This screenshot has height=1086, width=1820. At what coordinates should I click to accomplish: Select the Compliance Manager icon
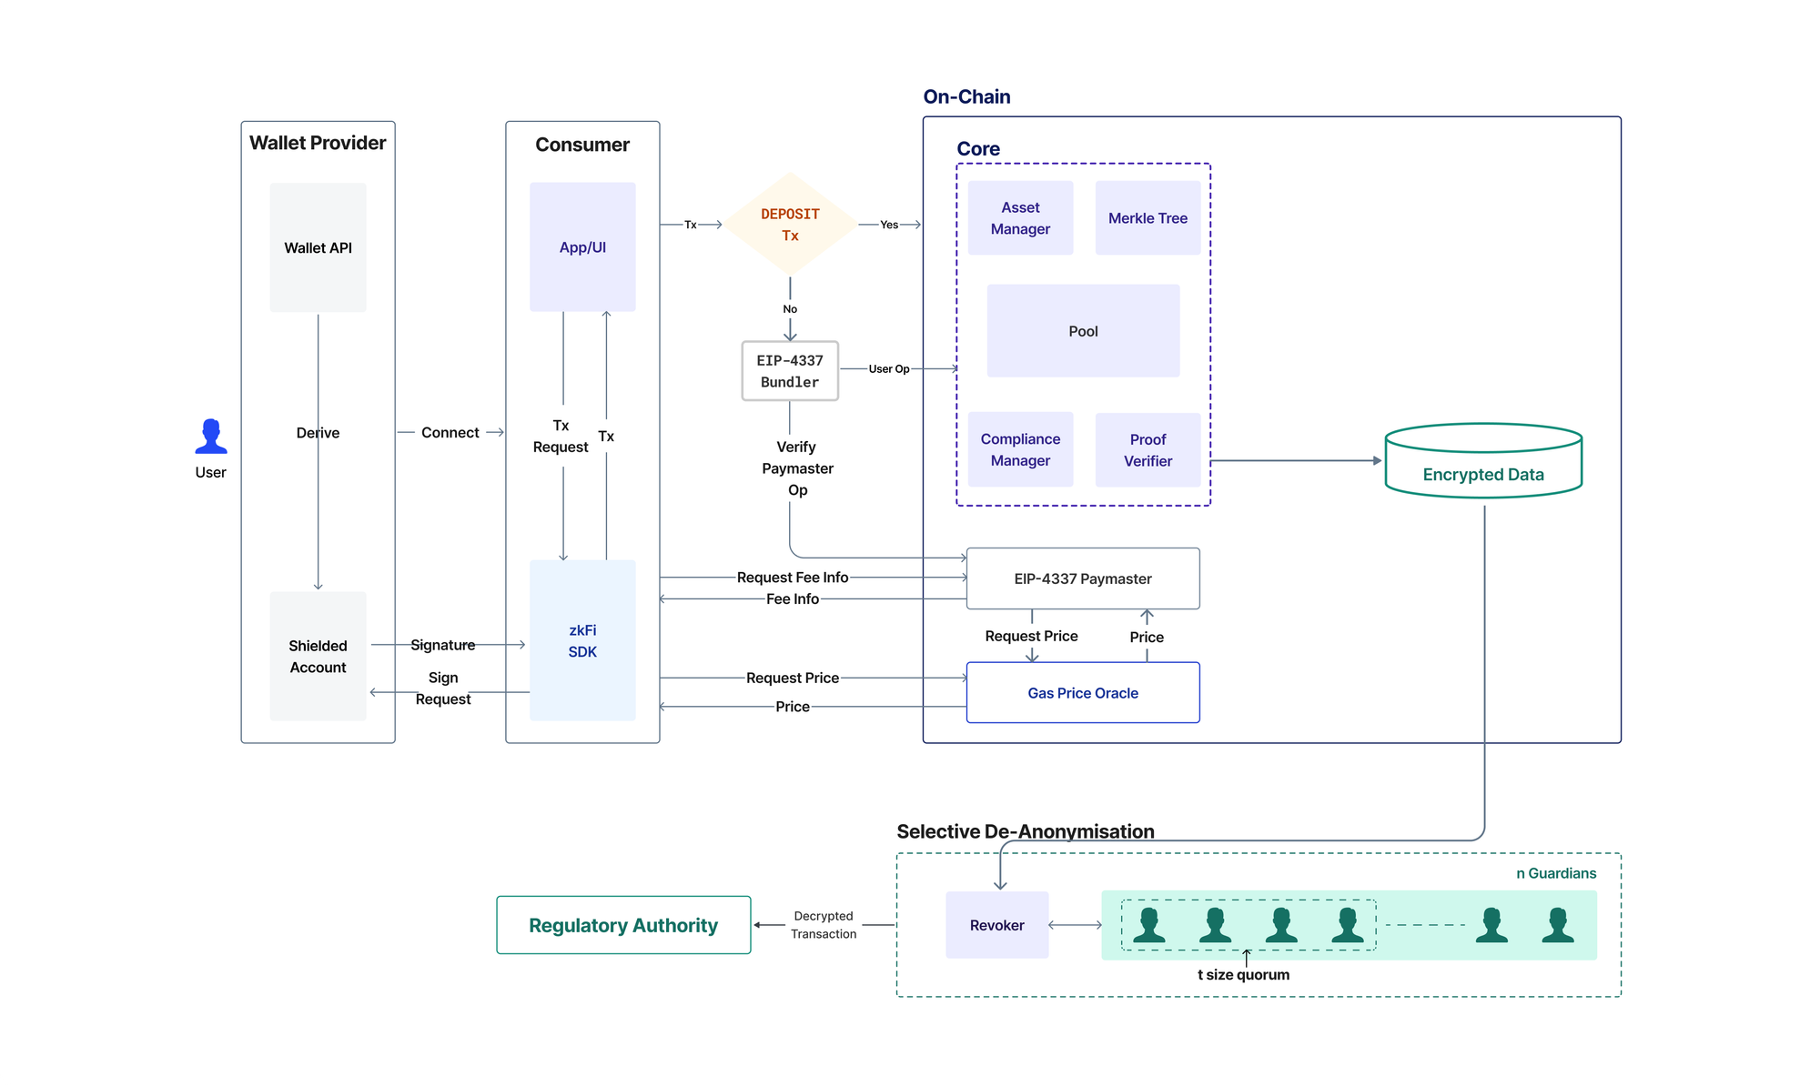(1019, 448)
